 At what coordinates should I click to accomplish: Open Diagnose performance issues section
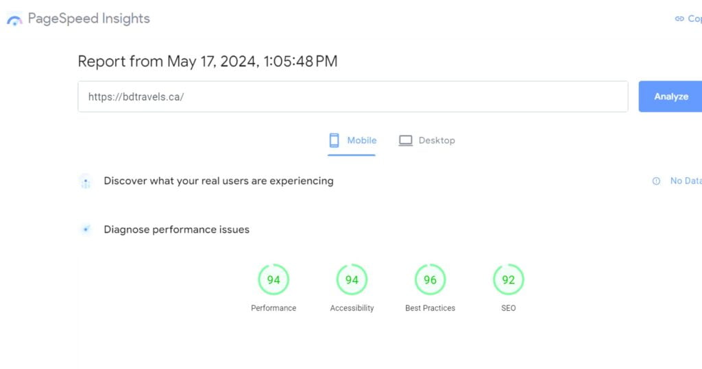tap(176, 229)
